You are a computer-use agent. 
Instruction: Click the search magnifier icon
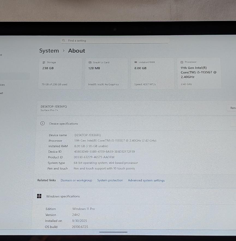(x=64, y=41)
